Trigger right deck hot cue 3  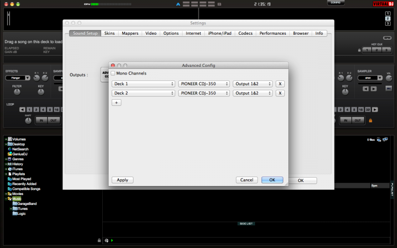click(x=386, y=50)
